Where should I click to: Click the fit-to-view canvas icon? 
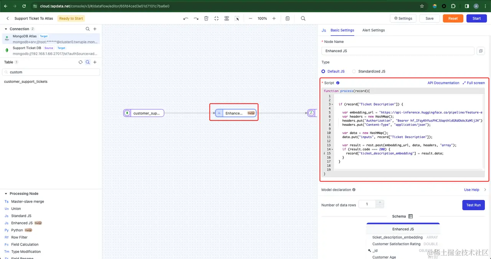coord(216,18)
